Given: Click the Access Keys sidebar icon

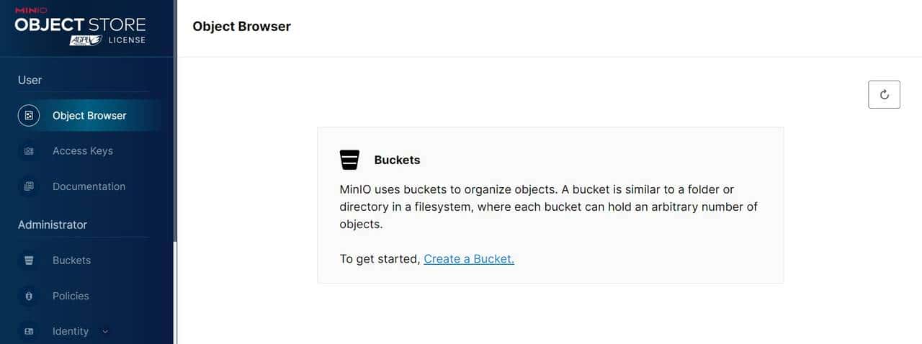Looking at the screenshot, I should coord(29,151).
